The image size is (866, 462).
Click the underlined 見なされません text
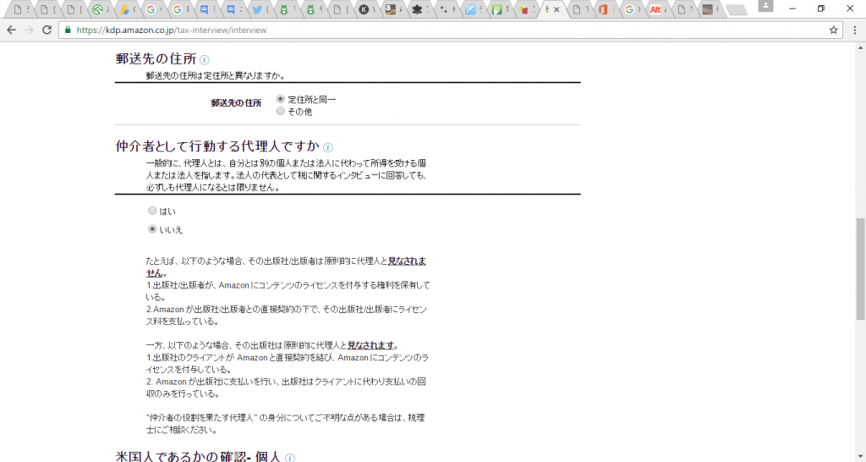407,261
